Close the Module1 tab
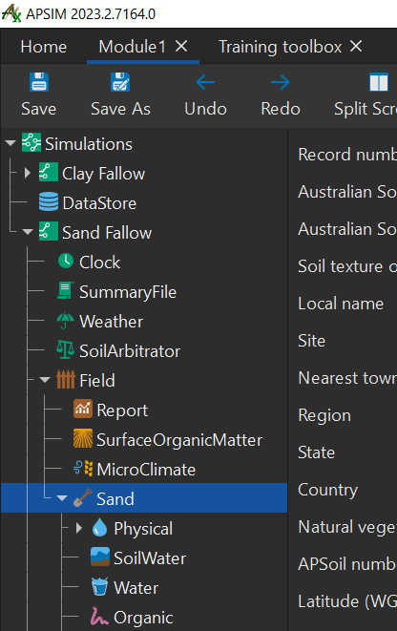This screenshot has height=631, width=397. (x=181, y=46)
